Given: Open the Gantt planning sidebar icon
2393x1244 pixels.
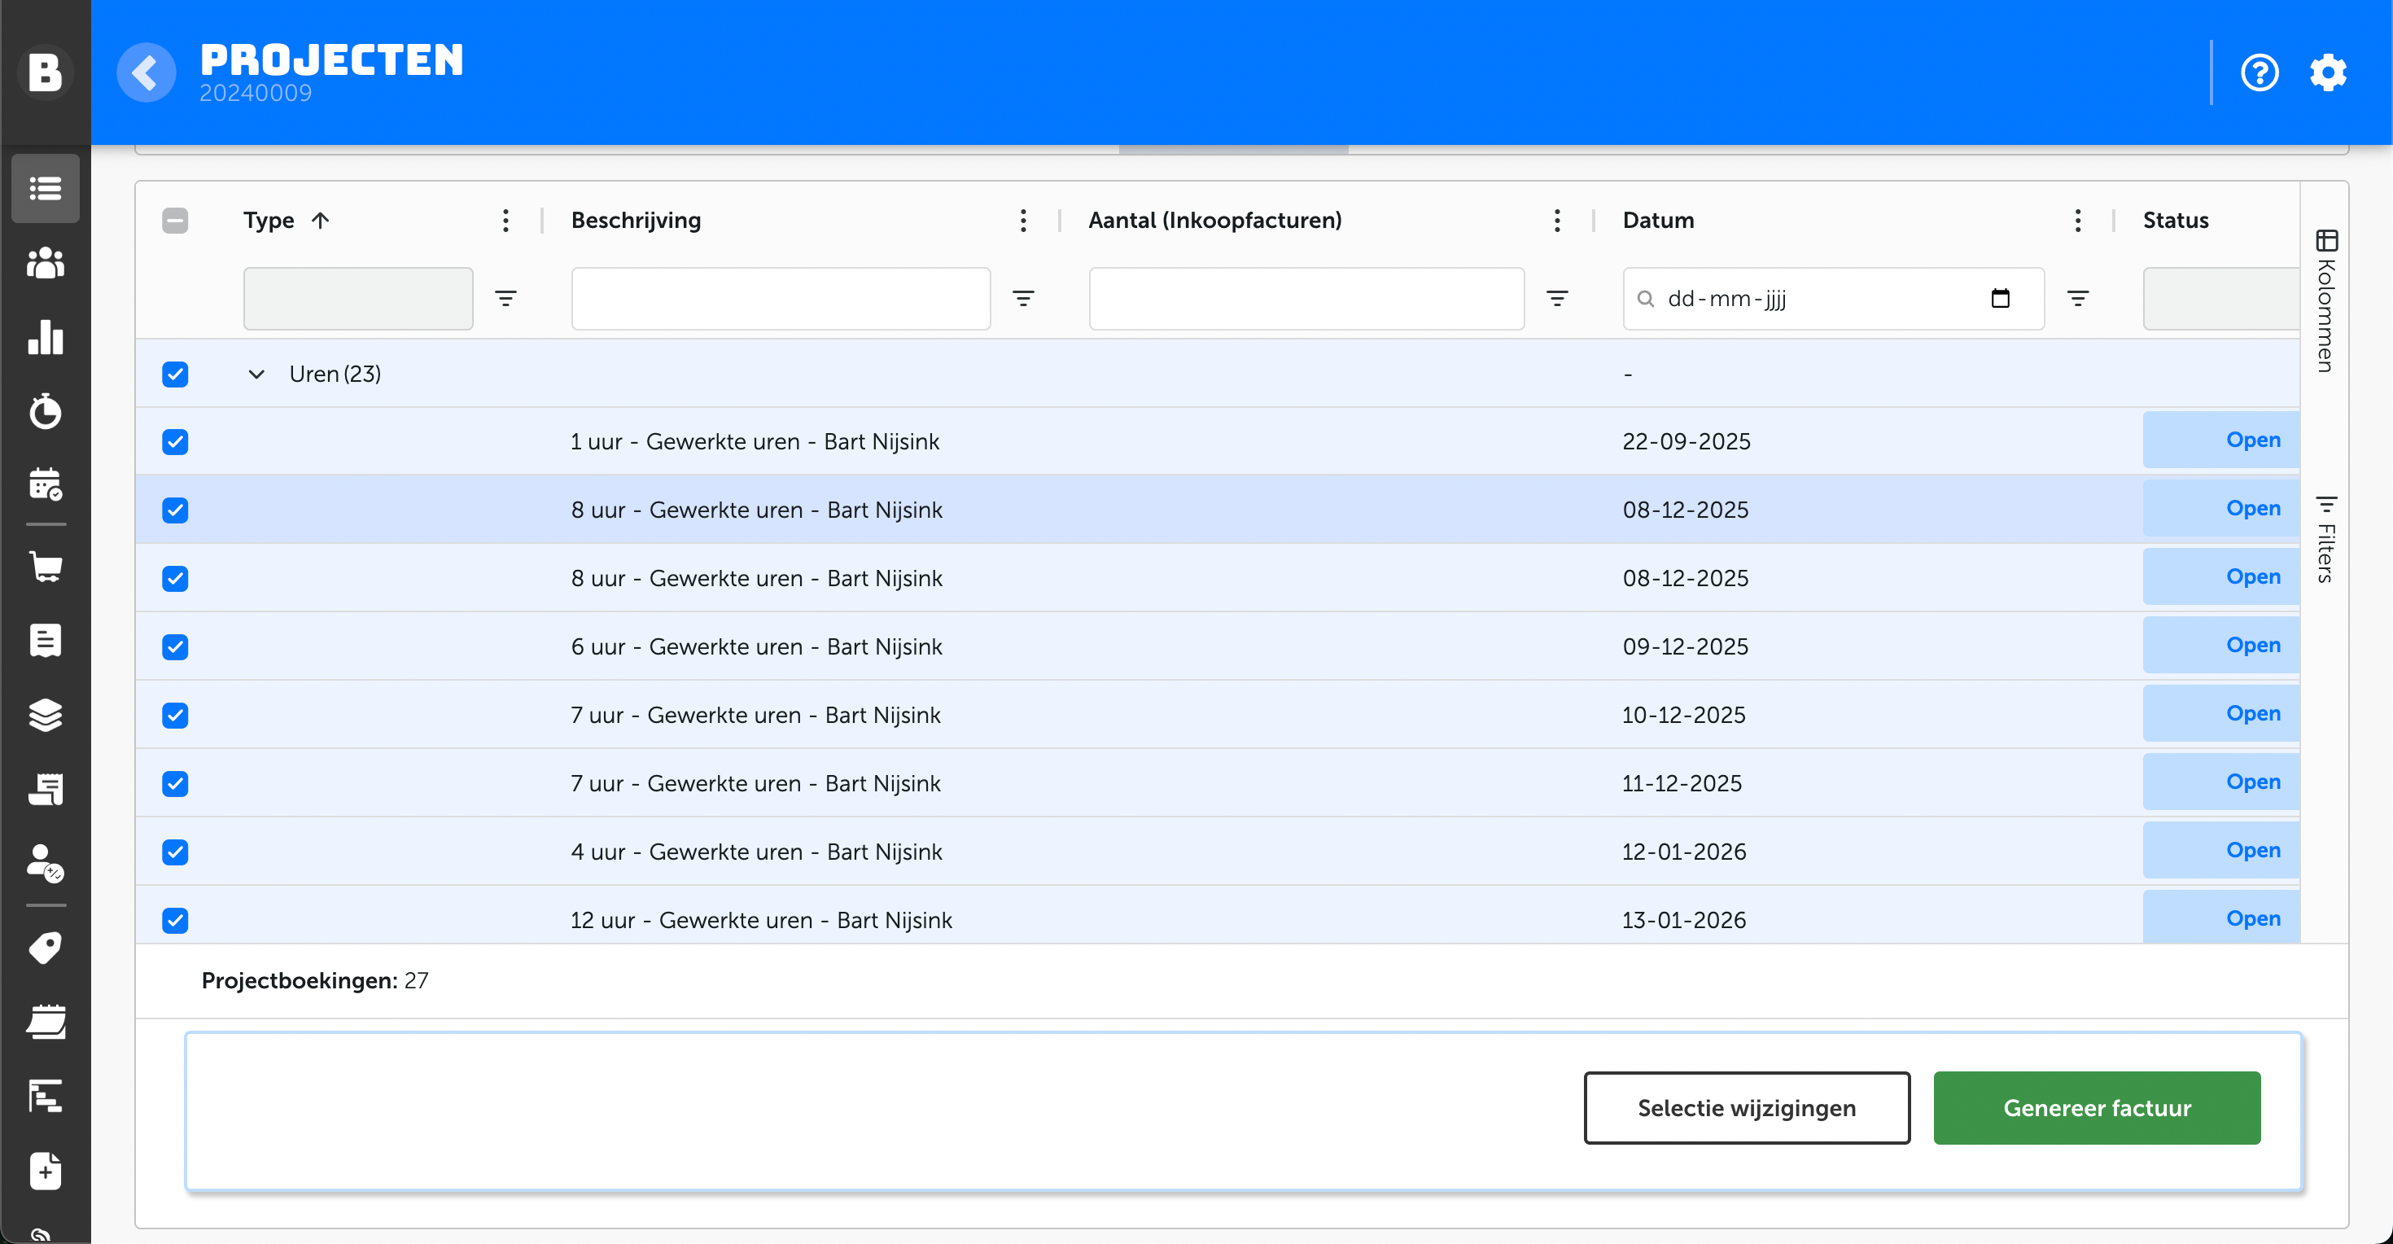Looking at the screenshot, I should [45, 1097].
